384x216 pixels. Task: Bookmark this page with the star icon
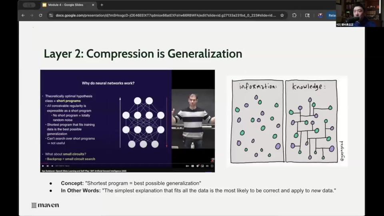282,15
